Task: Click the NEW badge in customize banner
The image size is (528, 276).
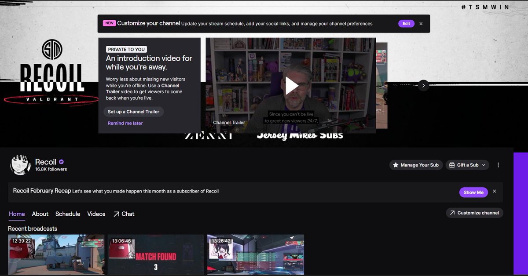Action: click(x=109, y=23)
